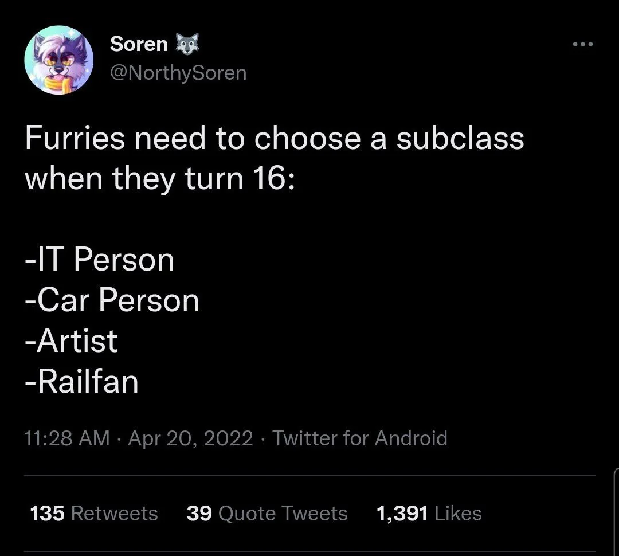Open the 11:28 AM timestamp
The height and width of the screenshot is (556, 619).
pyautogui.click(x=67, y=438)
